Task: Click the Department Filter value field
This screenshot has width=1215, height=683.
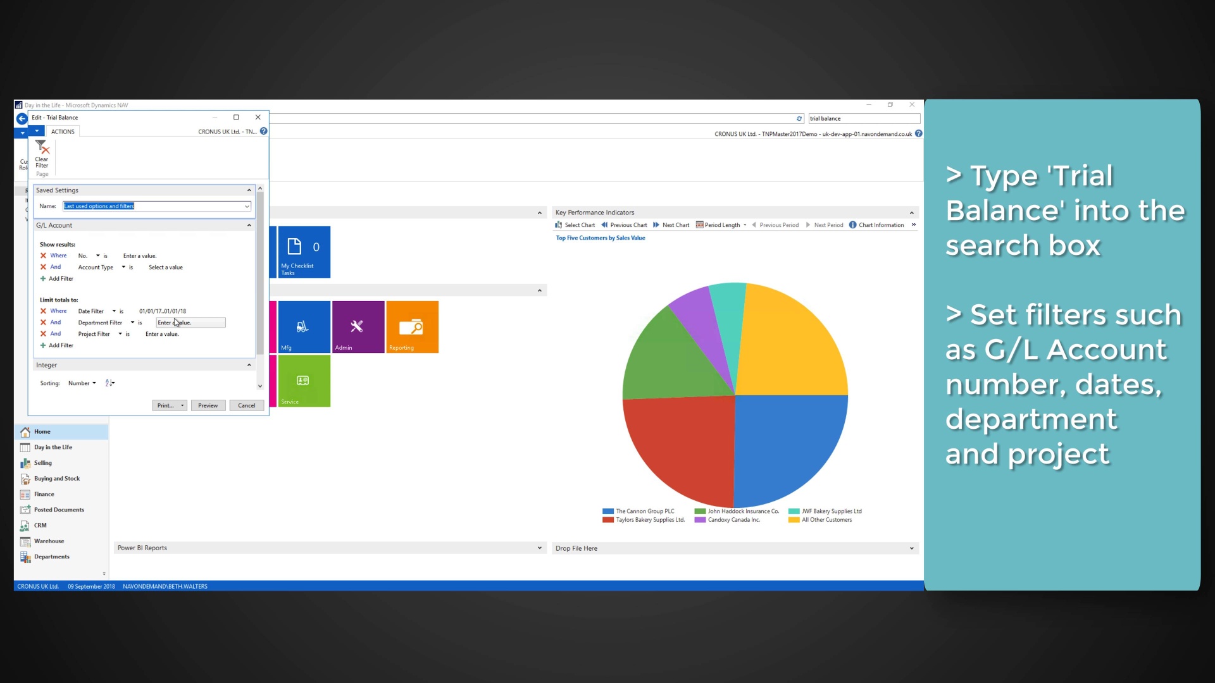Action: (x=190, y=323)
